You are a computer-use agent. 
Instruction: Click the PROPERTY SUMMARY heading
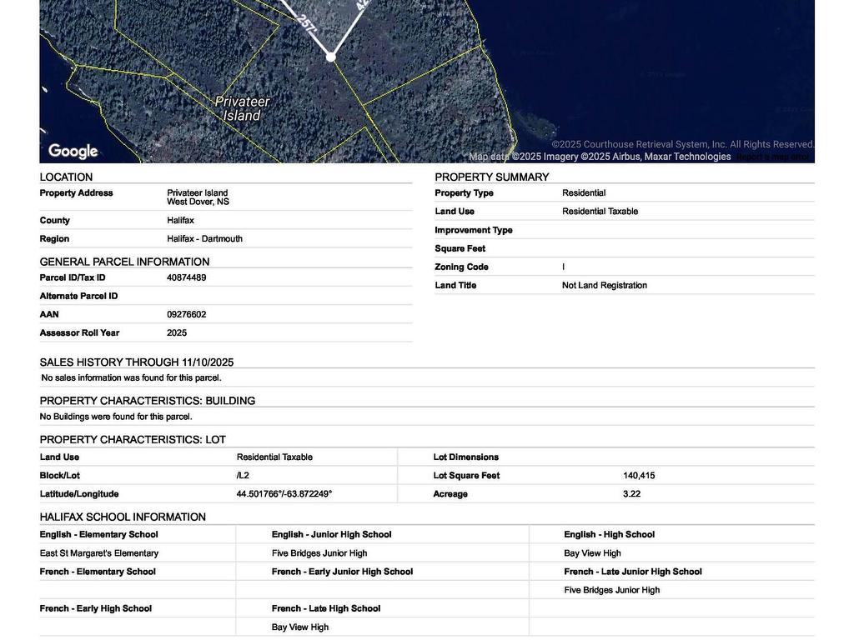tap(491, 177)
